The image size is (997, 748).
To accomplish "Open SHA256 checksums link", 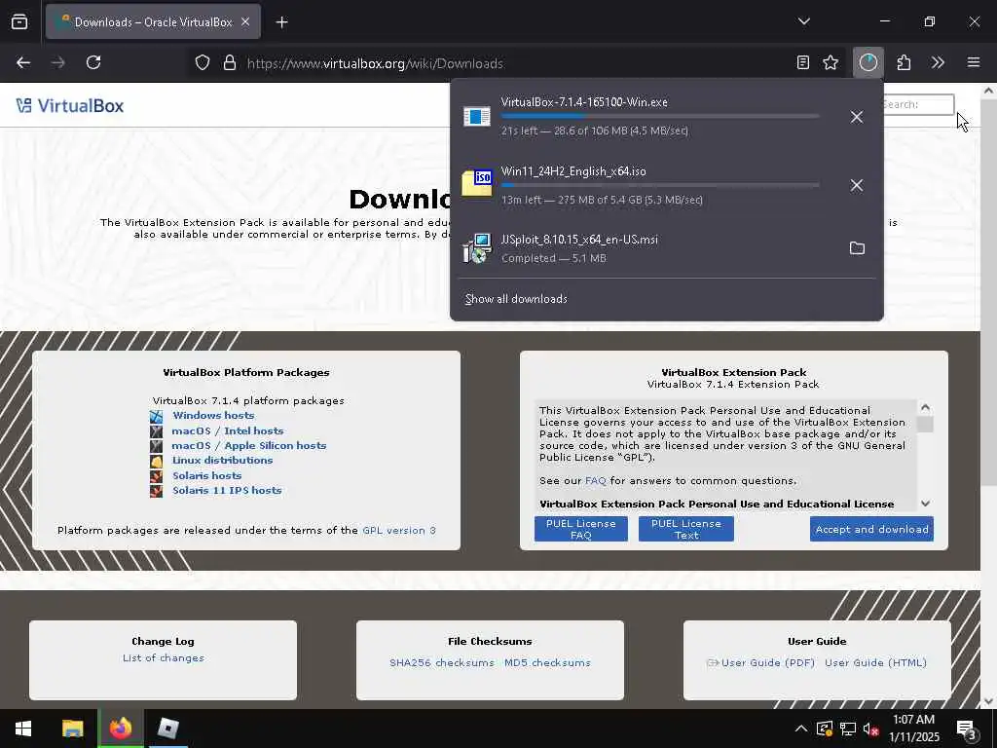I will click(442, 662).
